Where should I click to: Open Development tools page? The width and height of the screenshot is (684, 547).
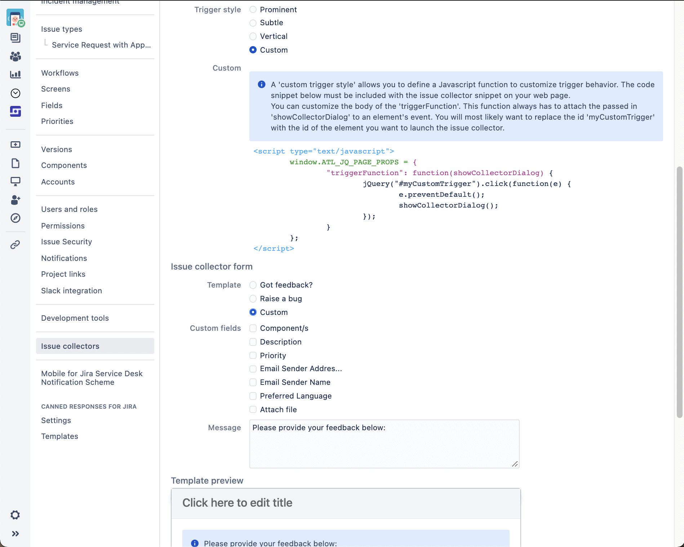(75, 318)
